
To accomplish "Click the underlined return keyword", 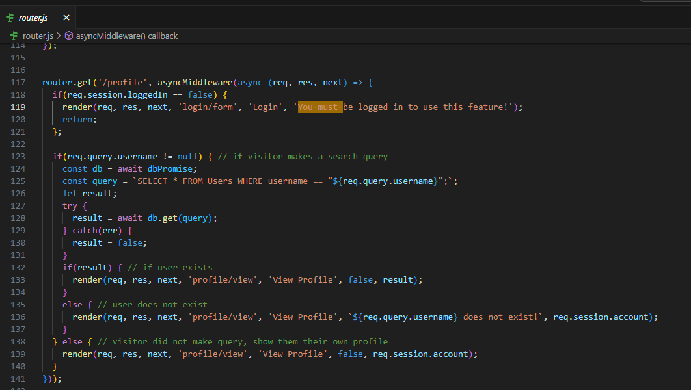I will pyautogui.click(x=77, y=120).
